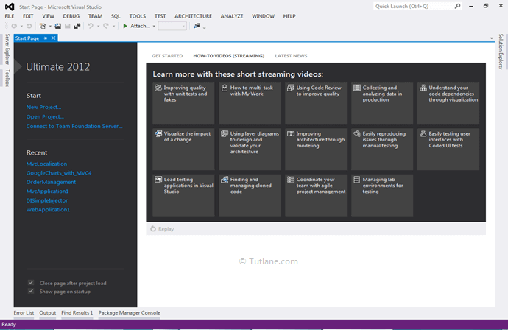This screenshot has height=330, width=508.
Task: Switch to the GET STARTED tab
Action: [x=167, y=56]
